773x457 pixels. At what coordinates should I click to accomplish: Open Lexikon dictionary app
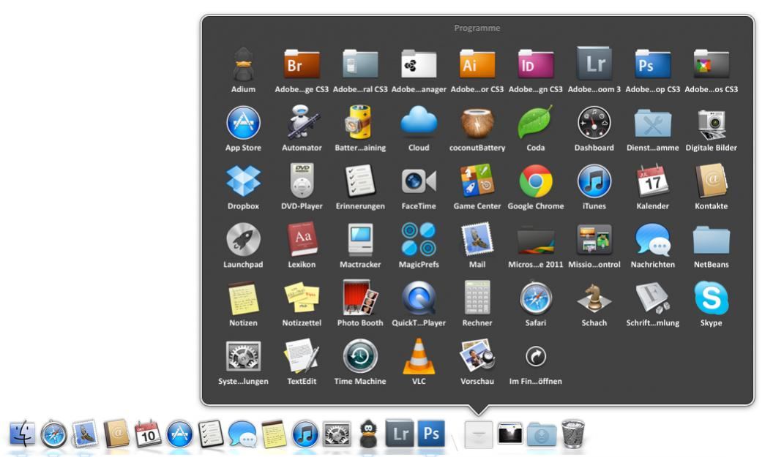(x=302, y=240)
